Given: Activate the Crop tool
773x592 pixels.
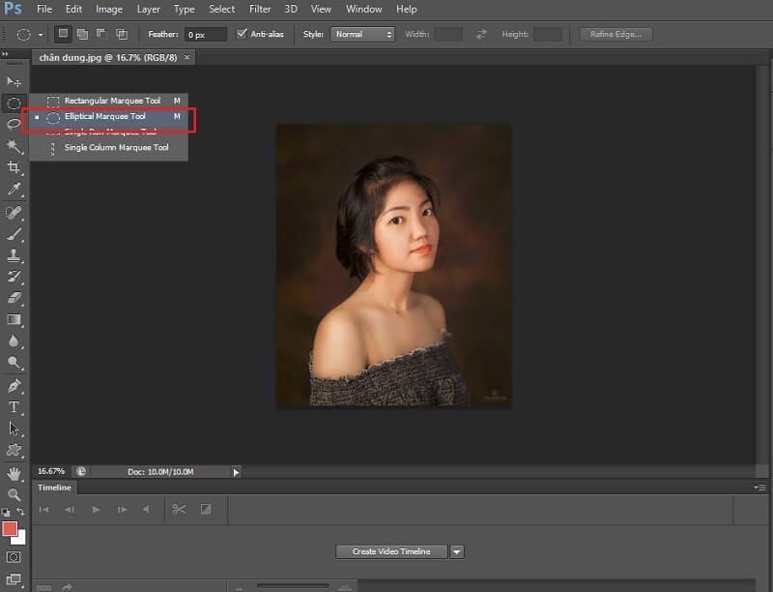Looking at the screenshot, I should coord(14,167).
